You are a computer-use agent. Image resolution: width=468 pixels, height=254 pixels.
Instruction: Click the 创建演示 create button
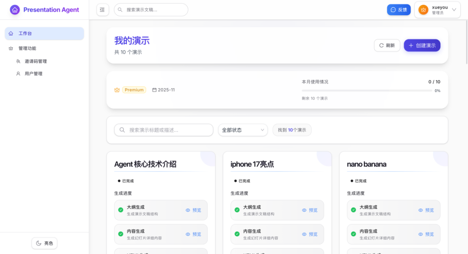[x=422, y=45]
